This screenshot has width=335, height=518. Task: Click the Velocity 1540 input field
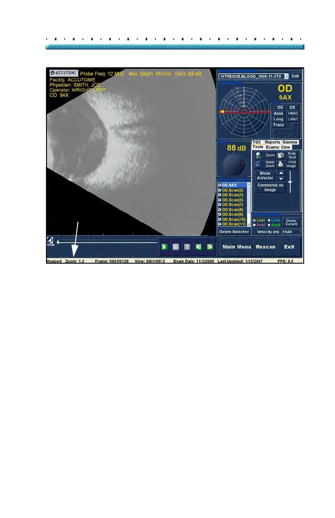(x=291, y=232)
